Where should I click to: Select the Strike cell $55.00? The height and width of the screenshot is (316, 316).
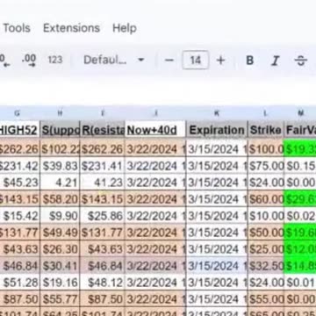pyautogui.click(x=265, y=299)
